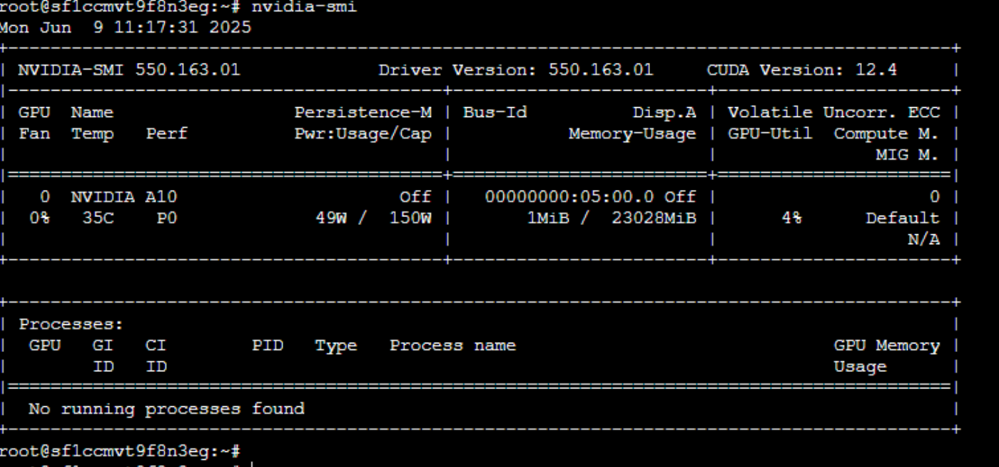Click the GPU name 'NVIDIA A10'
The width and height of the screenshot is (999, 467).
click(123, 197)
